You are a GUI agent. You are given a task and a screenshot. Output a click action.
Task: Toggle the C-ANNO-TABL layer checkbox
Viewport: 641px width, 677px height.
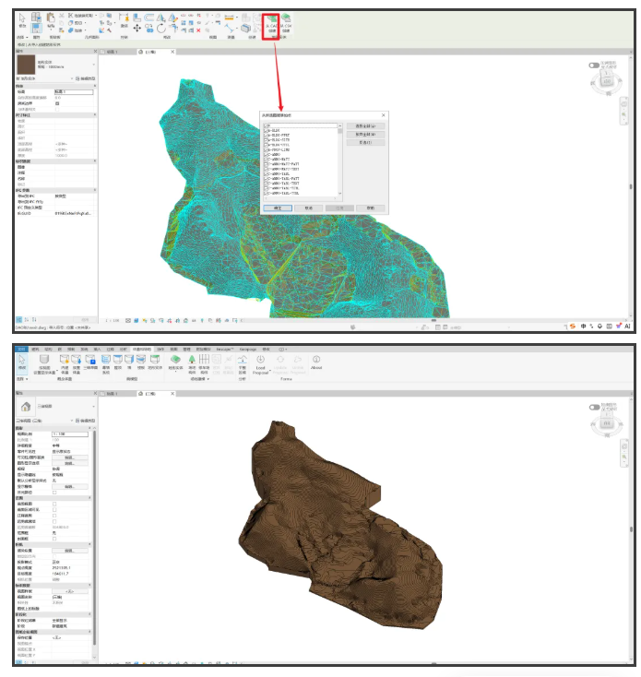point(266,173)
